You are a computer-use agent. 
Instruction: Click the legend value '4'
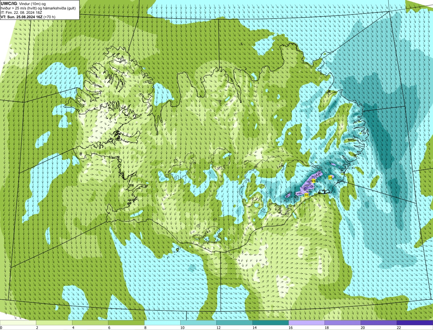point(73,328)
